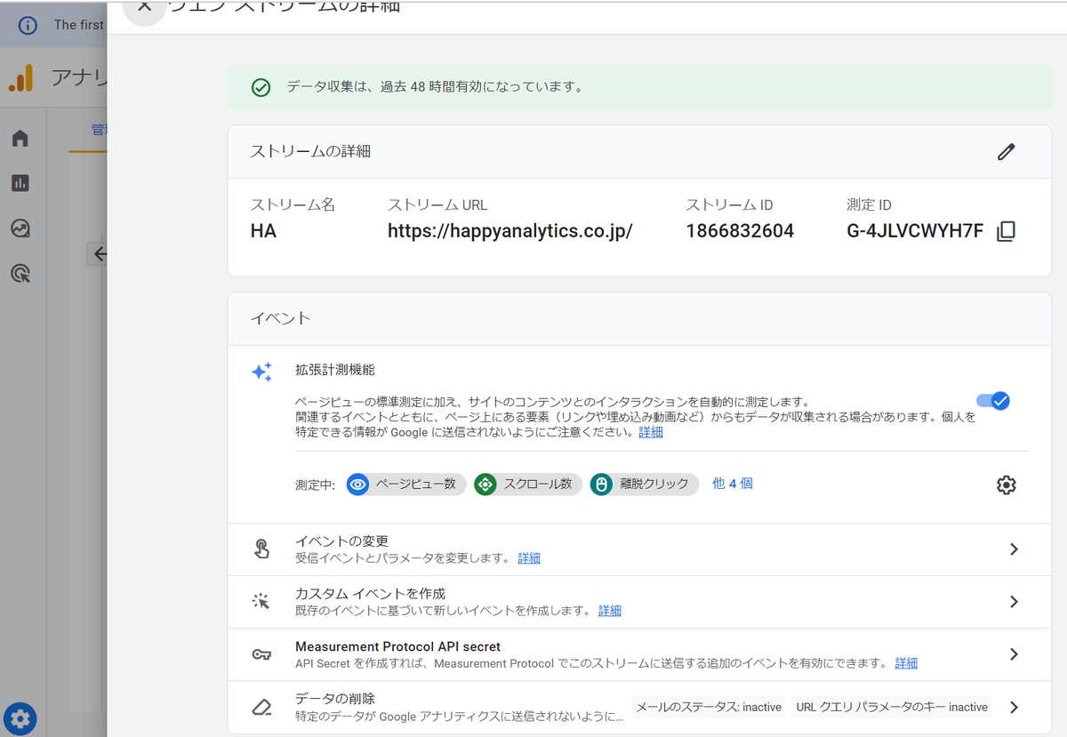Open the 他 4 個 link
The height and width of the screenshot is (737, 1067).
(732, 484)
